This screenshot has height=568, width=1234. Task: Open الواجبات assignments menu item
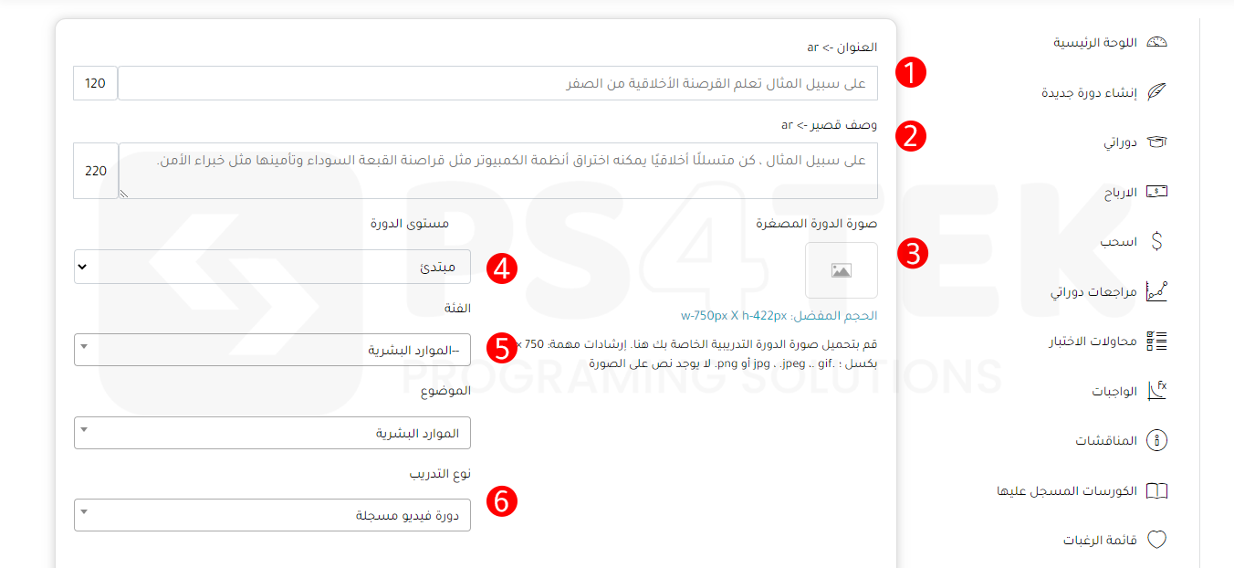tap(1114, 392)
